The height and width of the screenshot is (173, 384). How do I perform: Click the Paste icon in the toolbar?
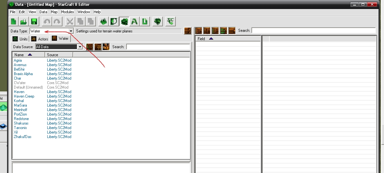pyautogui.click(x=90, y=22)
